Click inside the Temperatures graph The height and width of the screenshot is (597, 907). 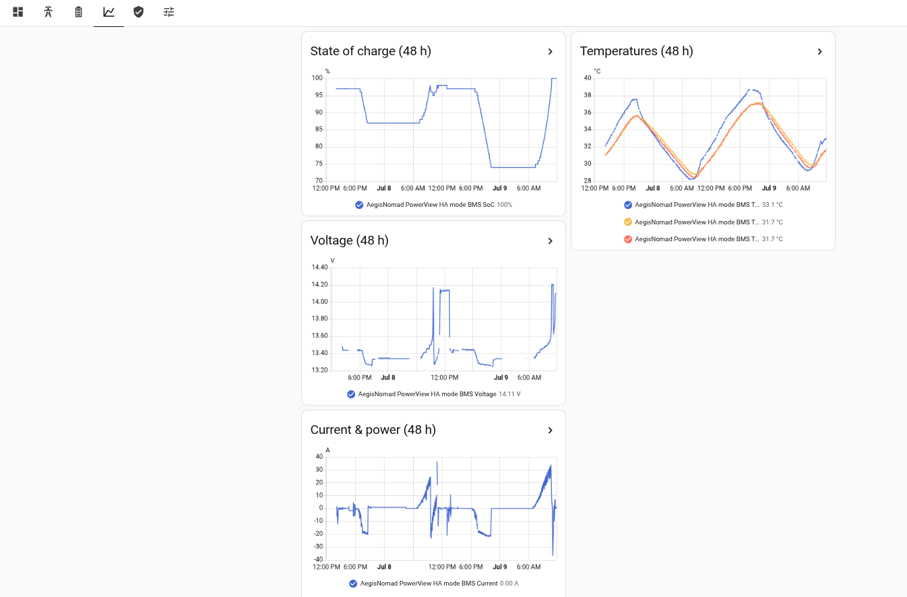pos(710,130)
